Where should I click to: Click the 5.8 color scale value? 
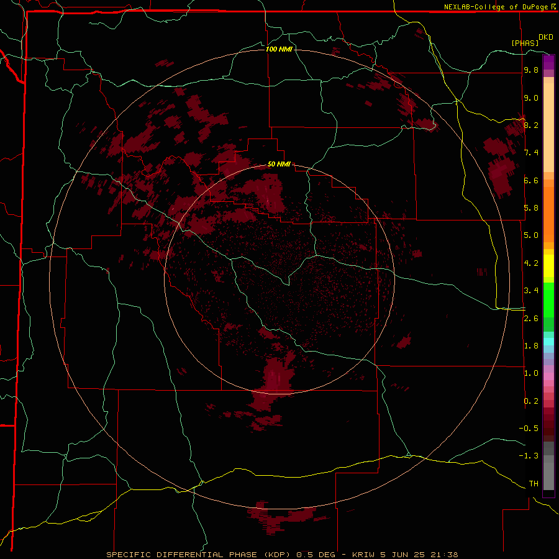pyautogui.click(x=531, y=208)
